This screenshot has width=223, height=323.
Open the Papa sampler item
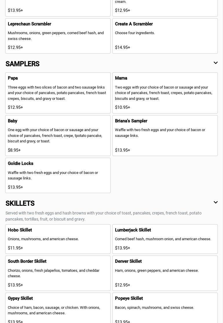point(58,93)
